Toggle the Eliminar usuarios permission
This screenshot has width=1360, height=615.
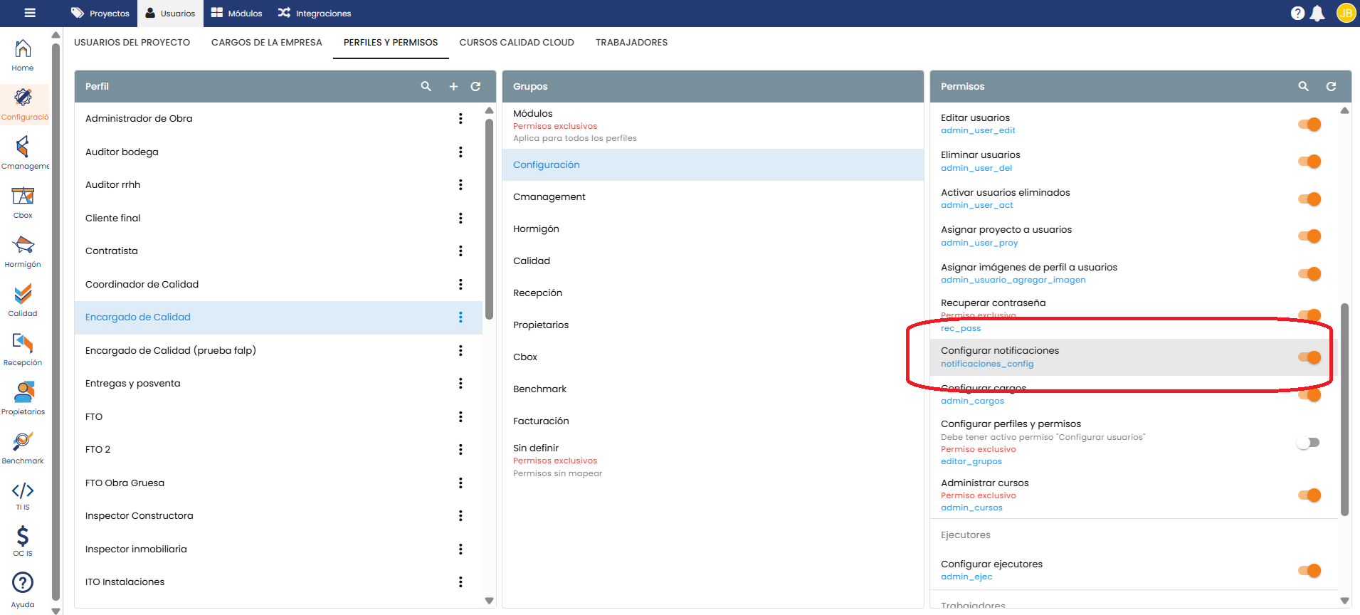coord(1309,162)
